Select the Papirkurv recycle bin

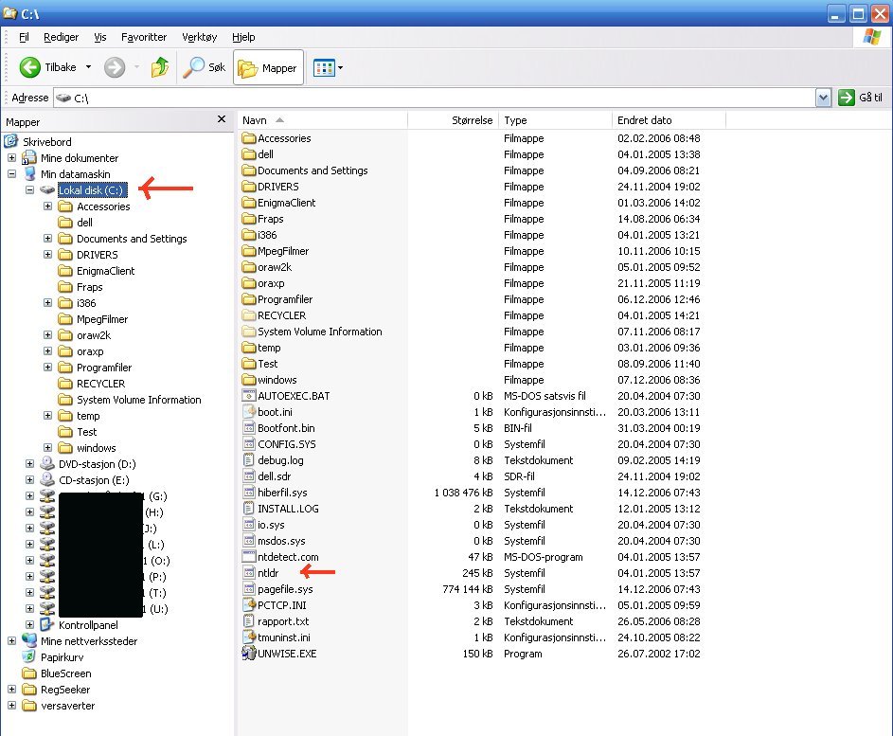point(62,656)
